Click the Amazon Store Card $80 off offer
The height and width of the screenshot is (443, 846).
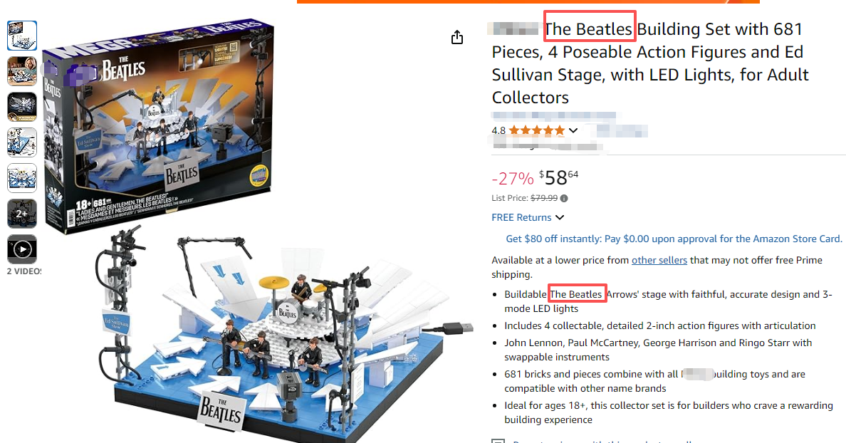point(674,239)
